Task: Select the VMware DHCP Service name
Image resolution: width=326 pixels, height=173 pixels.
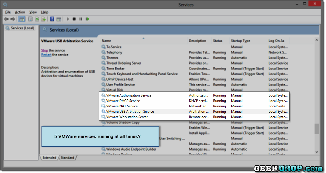Action: coord(123,101)
